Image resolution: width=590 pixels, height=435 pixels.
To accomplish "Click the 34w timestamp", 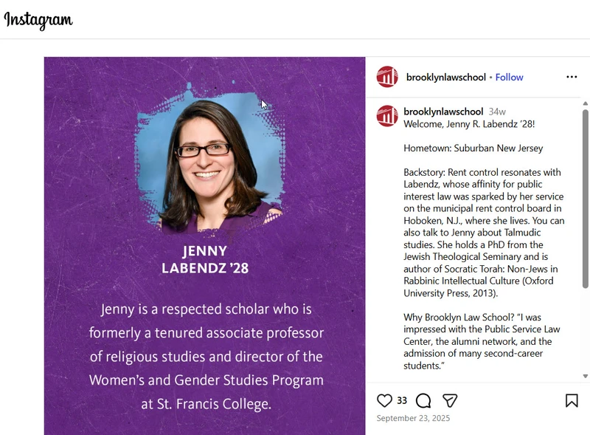I will click(497, 112).
